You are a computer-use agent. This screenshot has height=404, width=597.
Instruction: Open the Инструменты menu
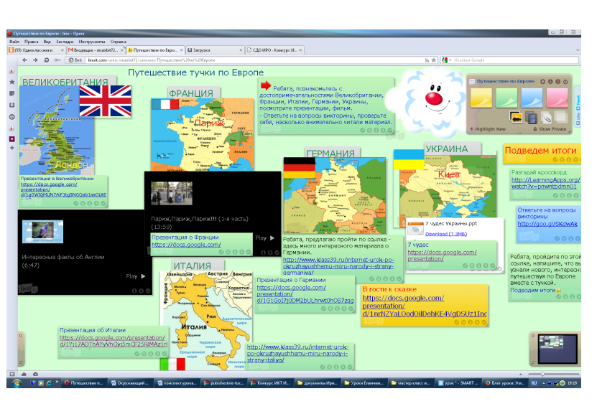92,42
